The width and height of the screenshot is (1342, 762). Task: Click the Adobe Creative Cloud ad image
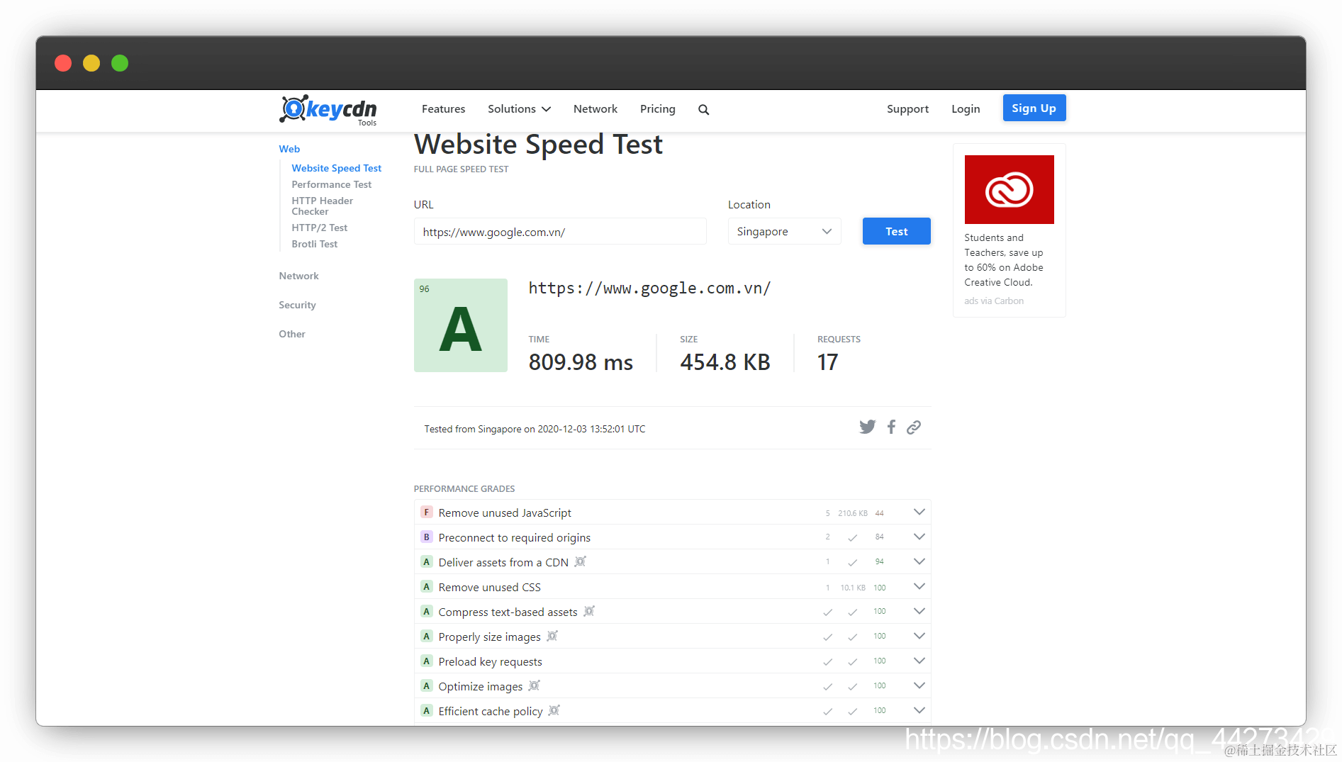coord(1009,189)
